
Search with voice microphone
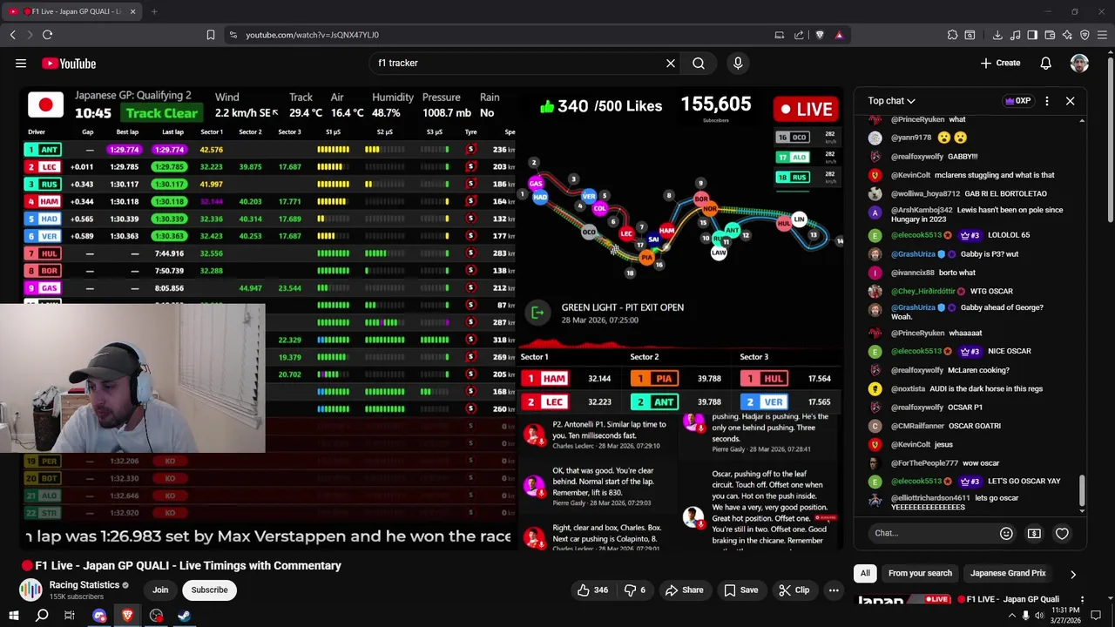click(x=738, y=63)
